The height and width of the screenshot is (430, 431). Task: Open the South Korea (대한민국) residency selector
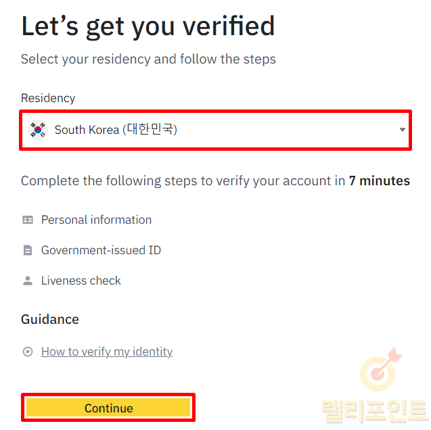[203, 129]
